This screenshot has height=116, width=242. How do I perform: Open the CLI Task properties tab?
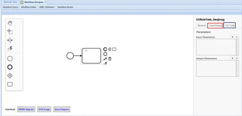[x=229, y=26]
